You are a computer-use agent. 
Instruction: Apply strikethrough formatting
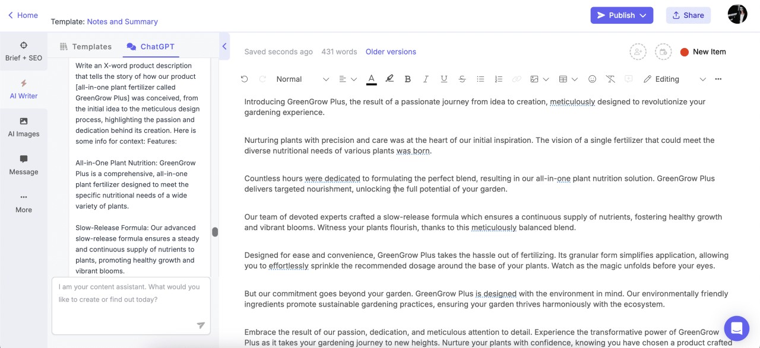462,79
